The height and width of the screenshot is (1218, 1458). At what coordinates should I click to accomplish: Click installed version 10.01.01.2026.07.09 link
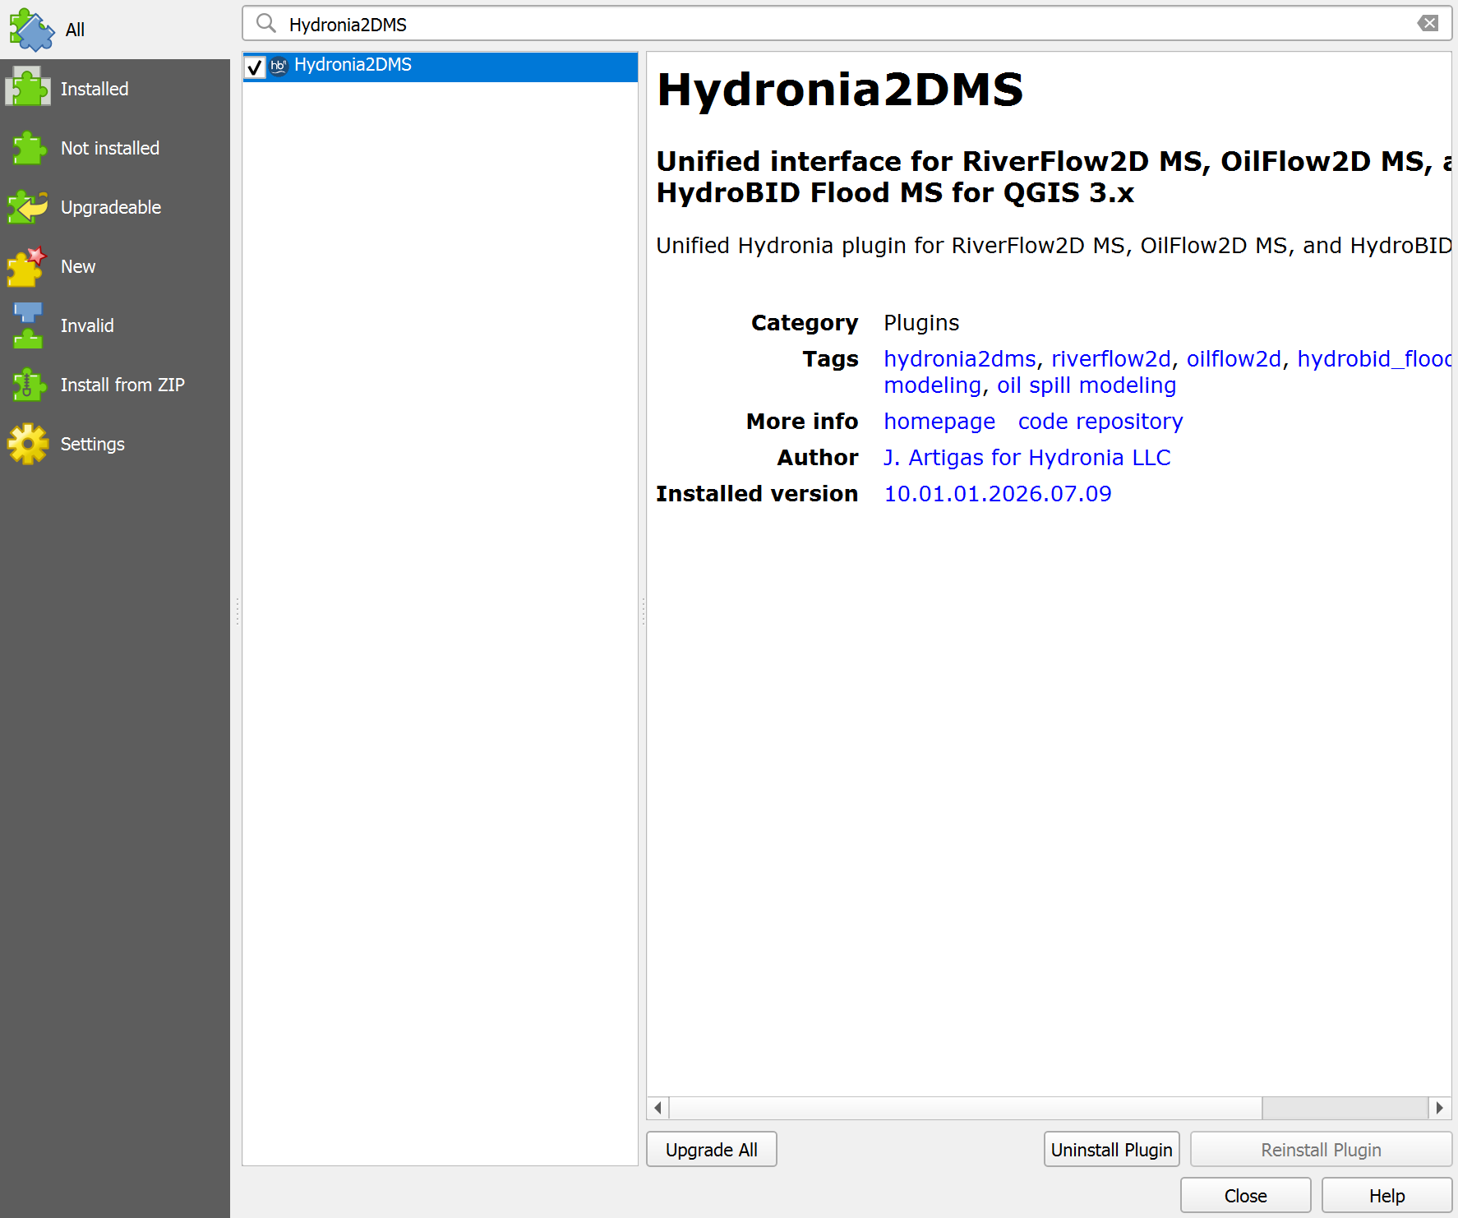[998, 494]
